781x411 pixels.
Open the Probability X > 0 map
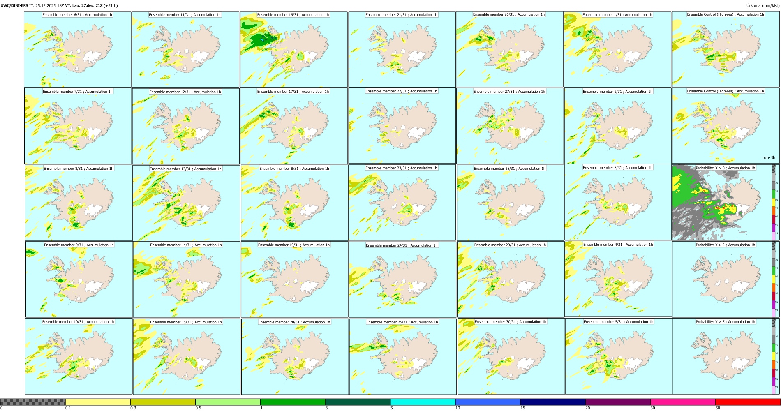point(722,202)
